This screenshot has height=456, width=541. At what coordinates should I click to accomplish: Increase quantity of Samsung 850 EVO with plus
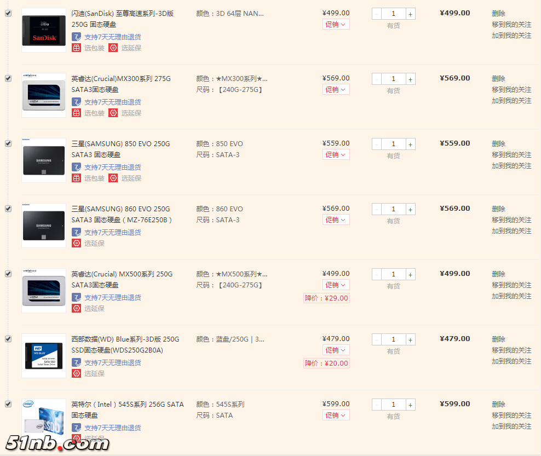coord(410,145)
